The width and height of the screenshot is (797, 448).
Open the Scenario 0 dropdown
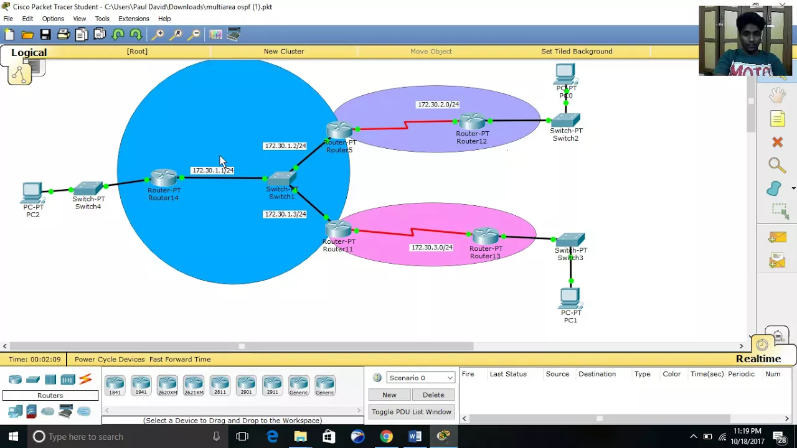(420, 378)
